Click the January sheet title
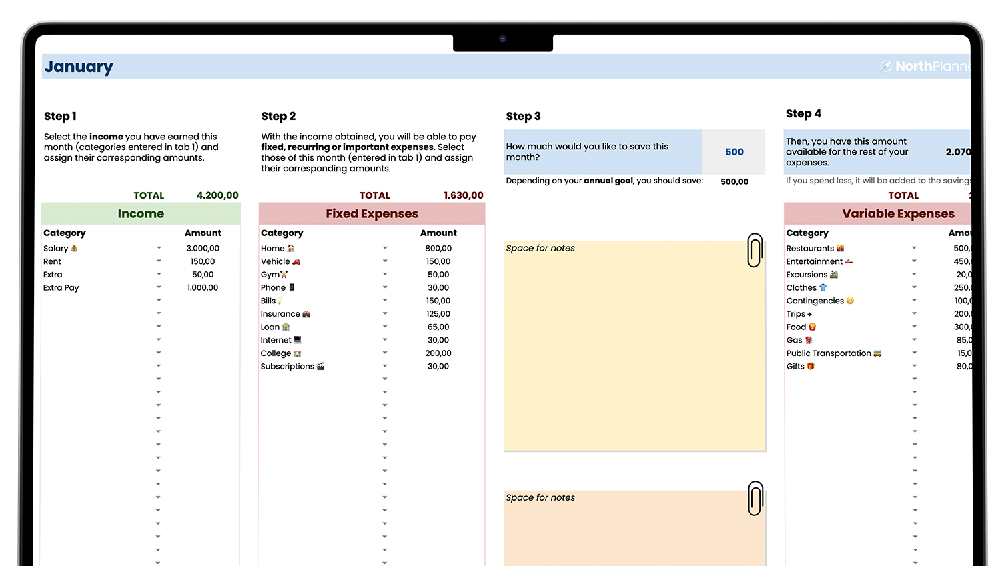Viewport: 1002px width, 566px height. coord(79,67)
